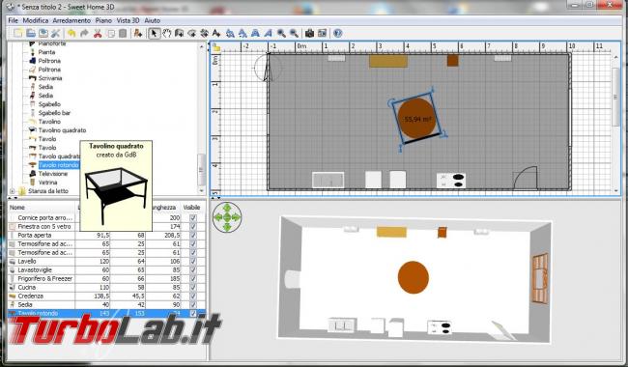Click the red scissors Cut icon
628x367 pixels.
click(98, 33)
